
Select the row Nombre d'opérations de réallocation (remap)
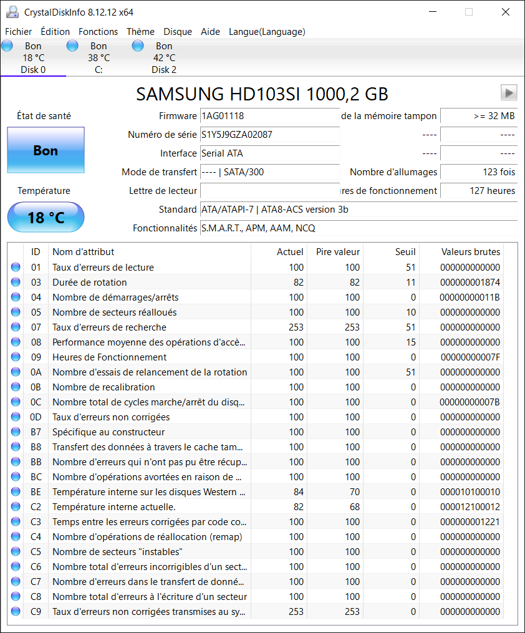(x=256, y=536)
